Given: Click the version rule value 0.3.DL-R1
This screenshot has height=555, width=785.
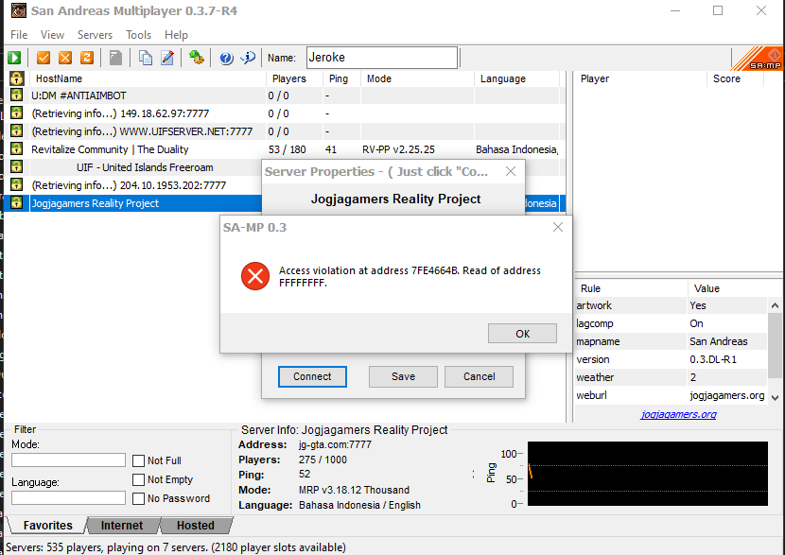Looking at the screenshot, I should [x=713, y=359].
